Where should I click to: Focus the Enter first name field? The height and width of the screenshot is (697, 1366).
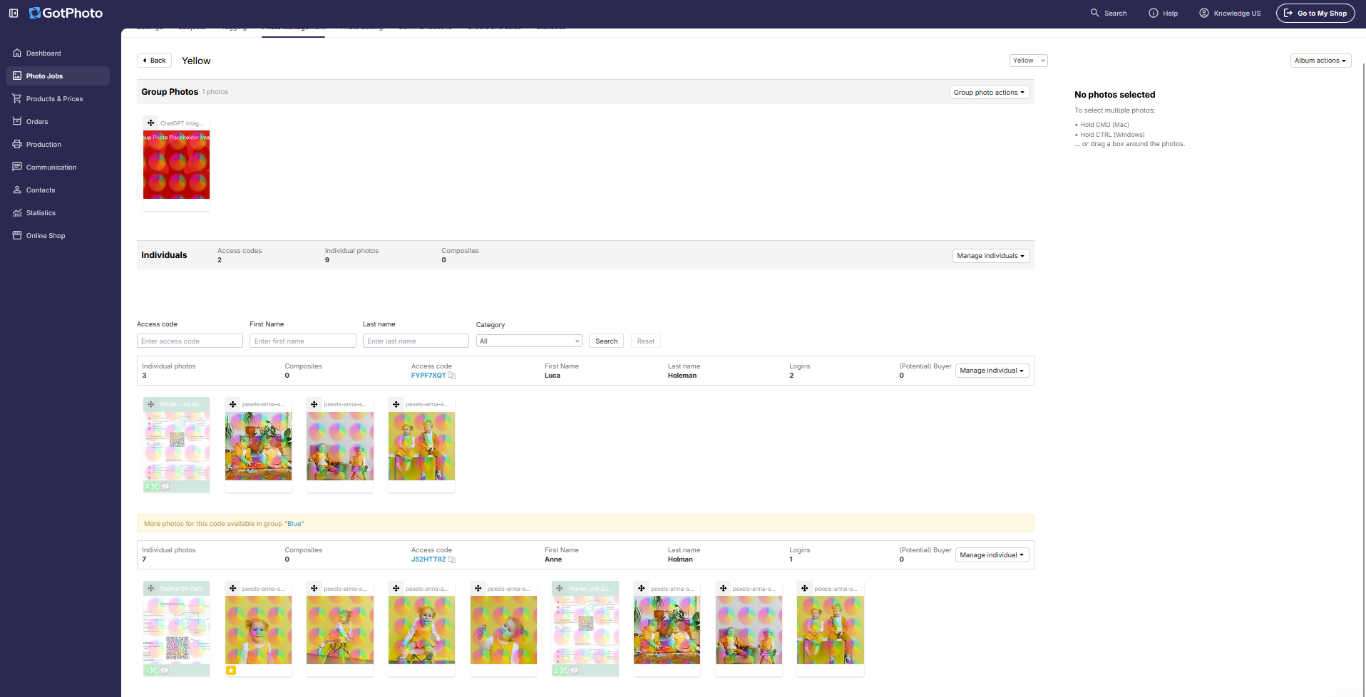click(x=303, y=341)
